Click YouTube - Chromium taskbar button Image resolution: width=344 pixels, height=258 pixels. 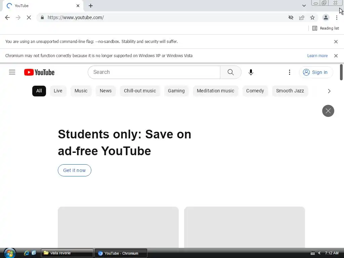[x=121, y=253]
